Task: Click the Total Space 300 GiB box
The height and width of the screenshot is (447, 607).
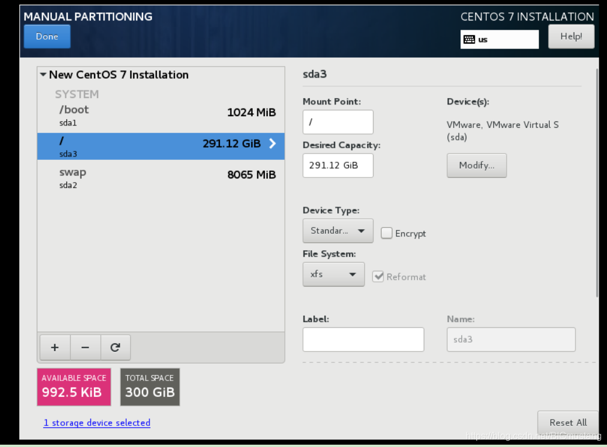Action: click(150, 387)
